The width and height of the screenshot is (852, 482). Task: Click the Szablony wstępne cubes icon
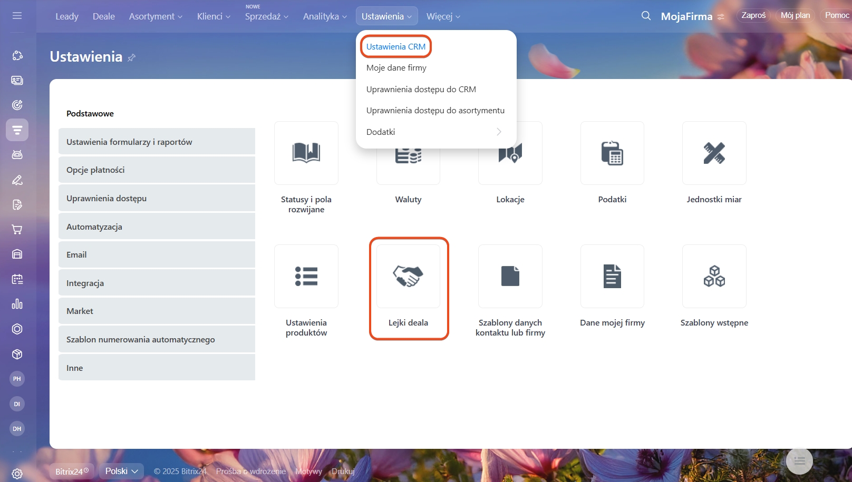[714, 276]
